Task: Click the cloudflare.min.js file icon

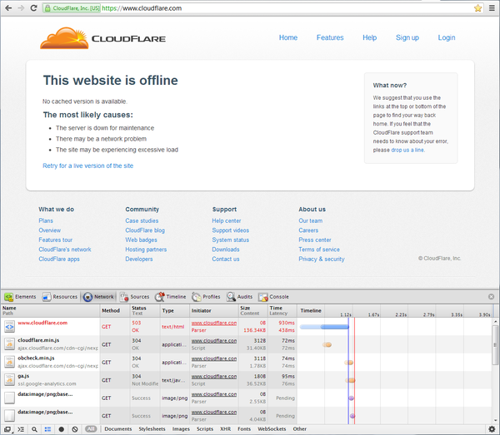Action: pyautogui.click(x=9, y=344)
